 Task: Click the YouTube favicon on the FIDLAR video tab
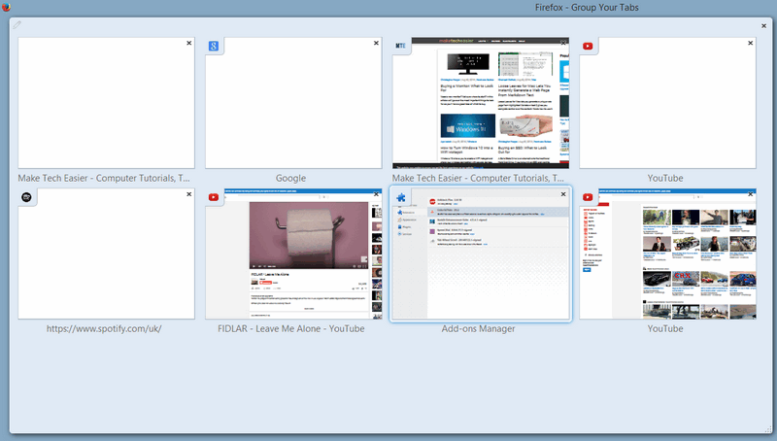(213, 197)
